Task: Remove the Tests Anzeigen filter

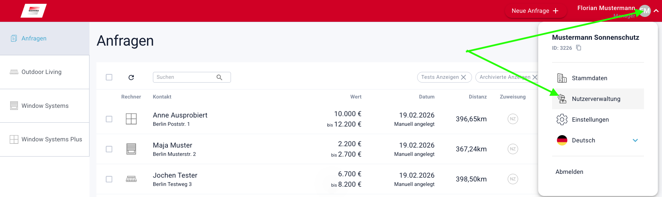Action: pos(464,77)
